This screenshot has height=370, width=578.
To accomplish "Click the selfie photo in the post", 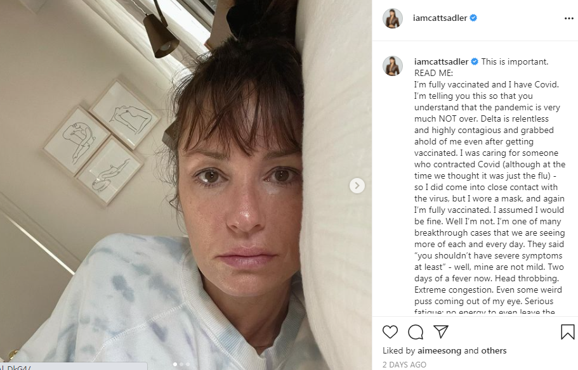I will (186, 185).
